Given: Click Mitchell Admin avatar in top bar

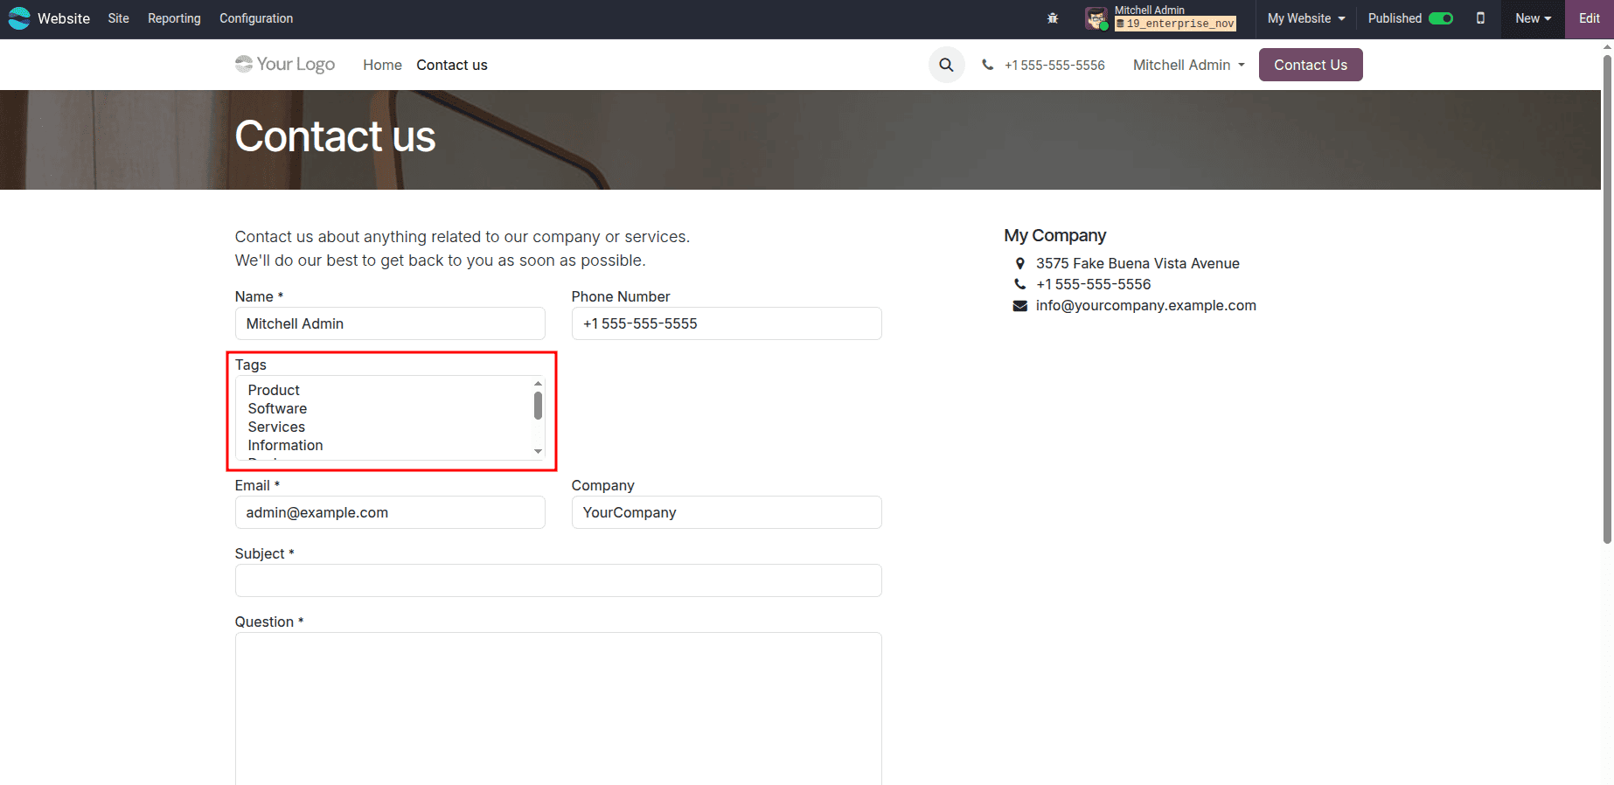Looking at the screenshot, I should (x=1096, y=18).
